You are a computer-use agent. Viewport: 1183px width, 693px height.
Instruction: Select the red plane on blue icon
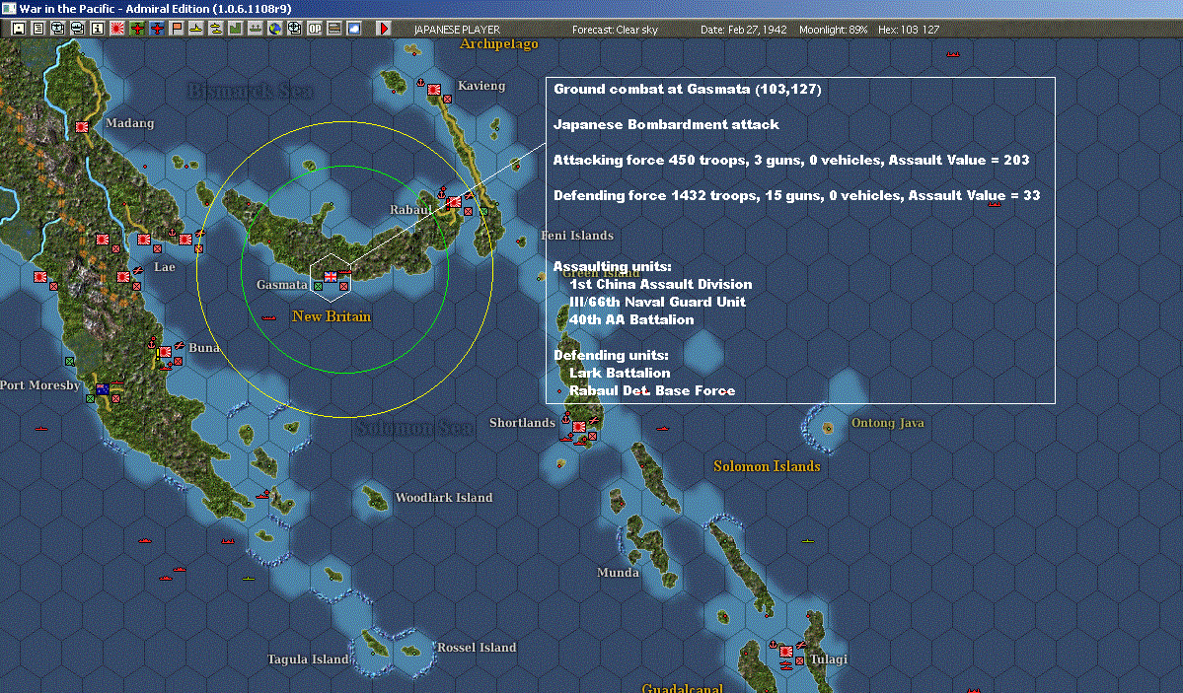157,29
